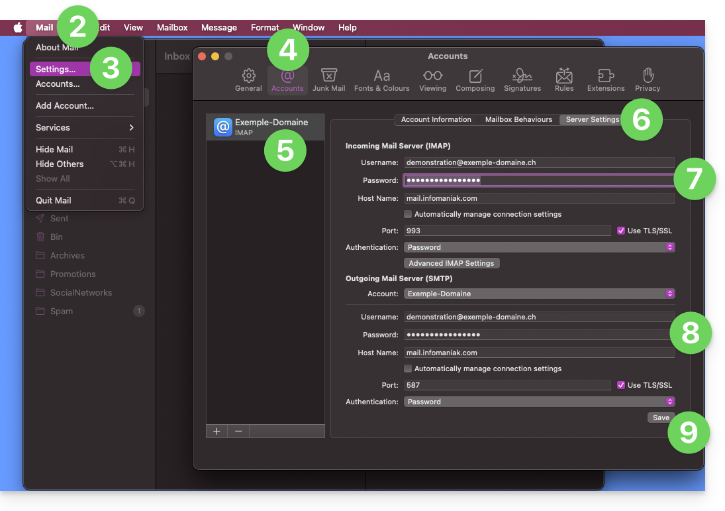Open the Composing preferences icon

click(475, 80)
